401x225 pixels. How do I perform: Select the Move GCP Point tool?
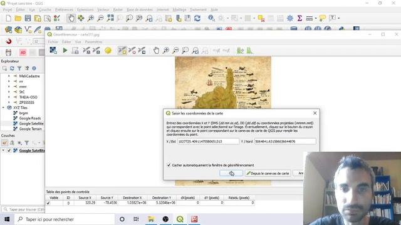point(142,50)
